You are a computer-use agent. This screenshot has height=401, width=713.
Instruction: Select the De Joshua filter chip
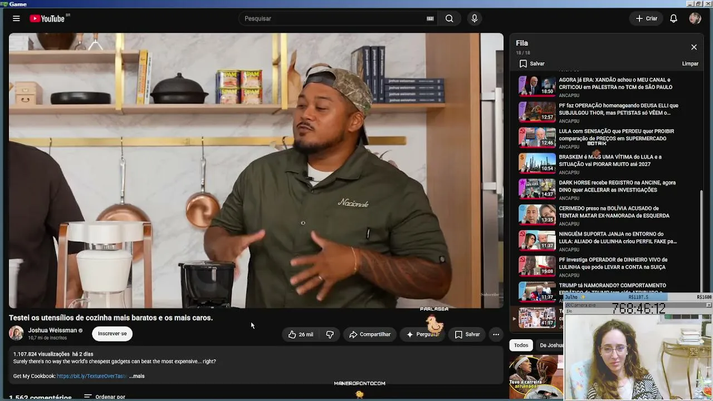[x=550, y=345]
